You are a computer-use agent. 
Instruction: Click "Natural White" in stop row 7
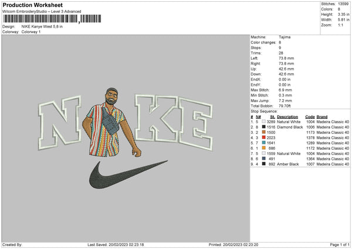coord(289,153)
